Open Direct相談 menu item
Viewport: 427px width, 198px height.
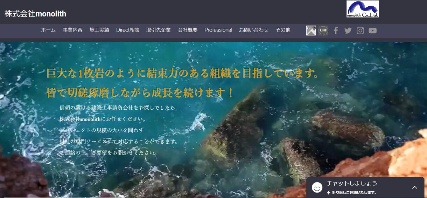coord(128,30)
